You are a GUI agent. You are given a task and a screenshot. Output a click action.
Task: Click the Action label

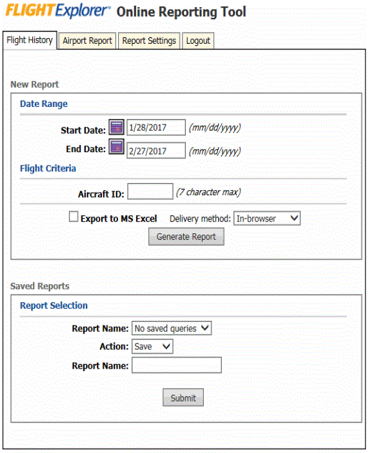click(x=114, y=347)
